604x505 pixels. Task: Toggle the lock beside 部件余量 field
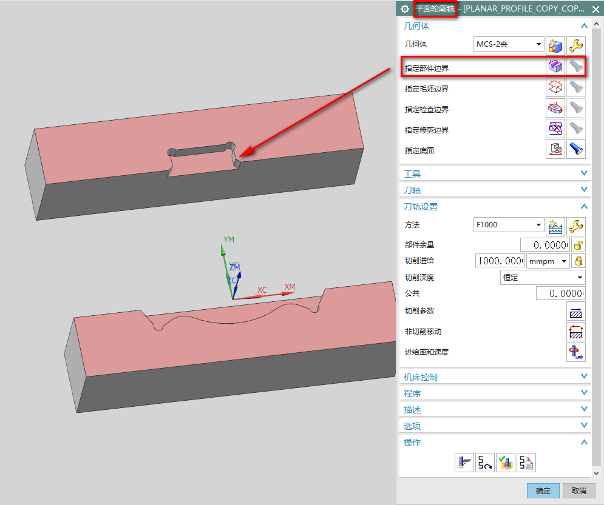579,245
